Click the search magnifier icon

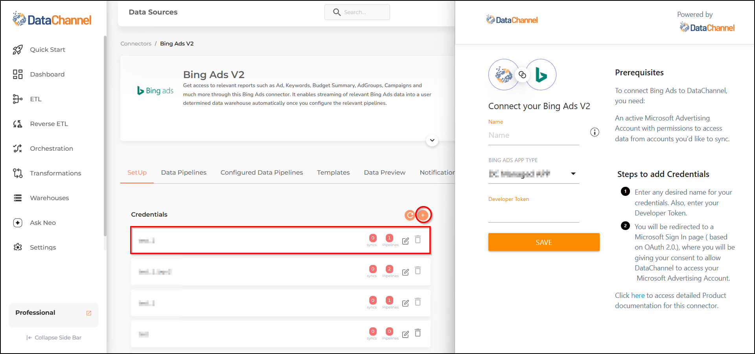tap(337, 12)
